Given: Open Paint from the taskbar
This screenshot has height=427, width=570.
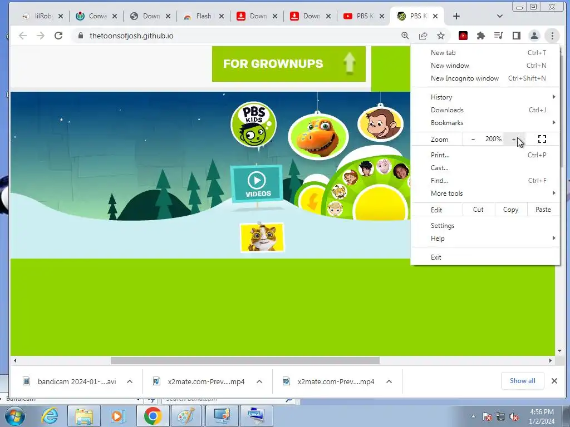Looking at the screenshot, I should (186, 416).
